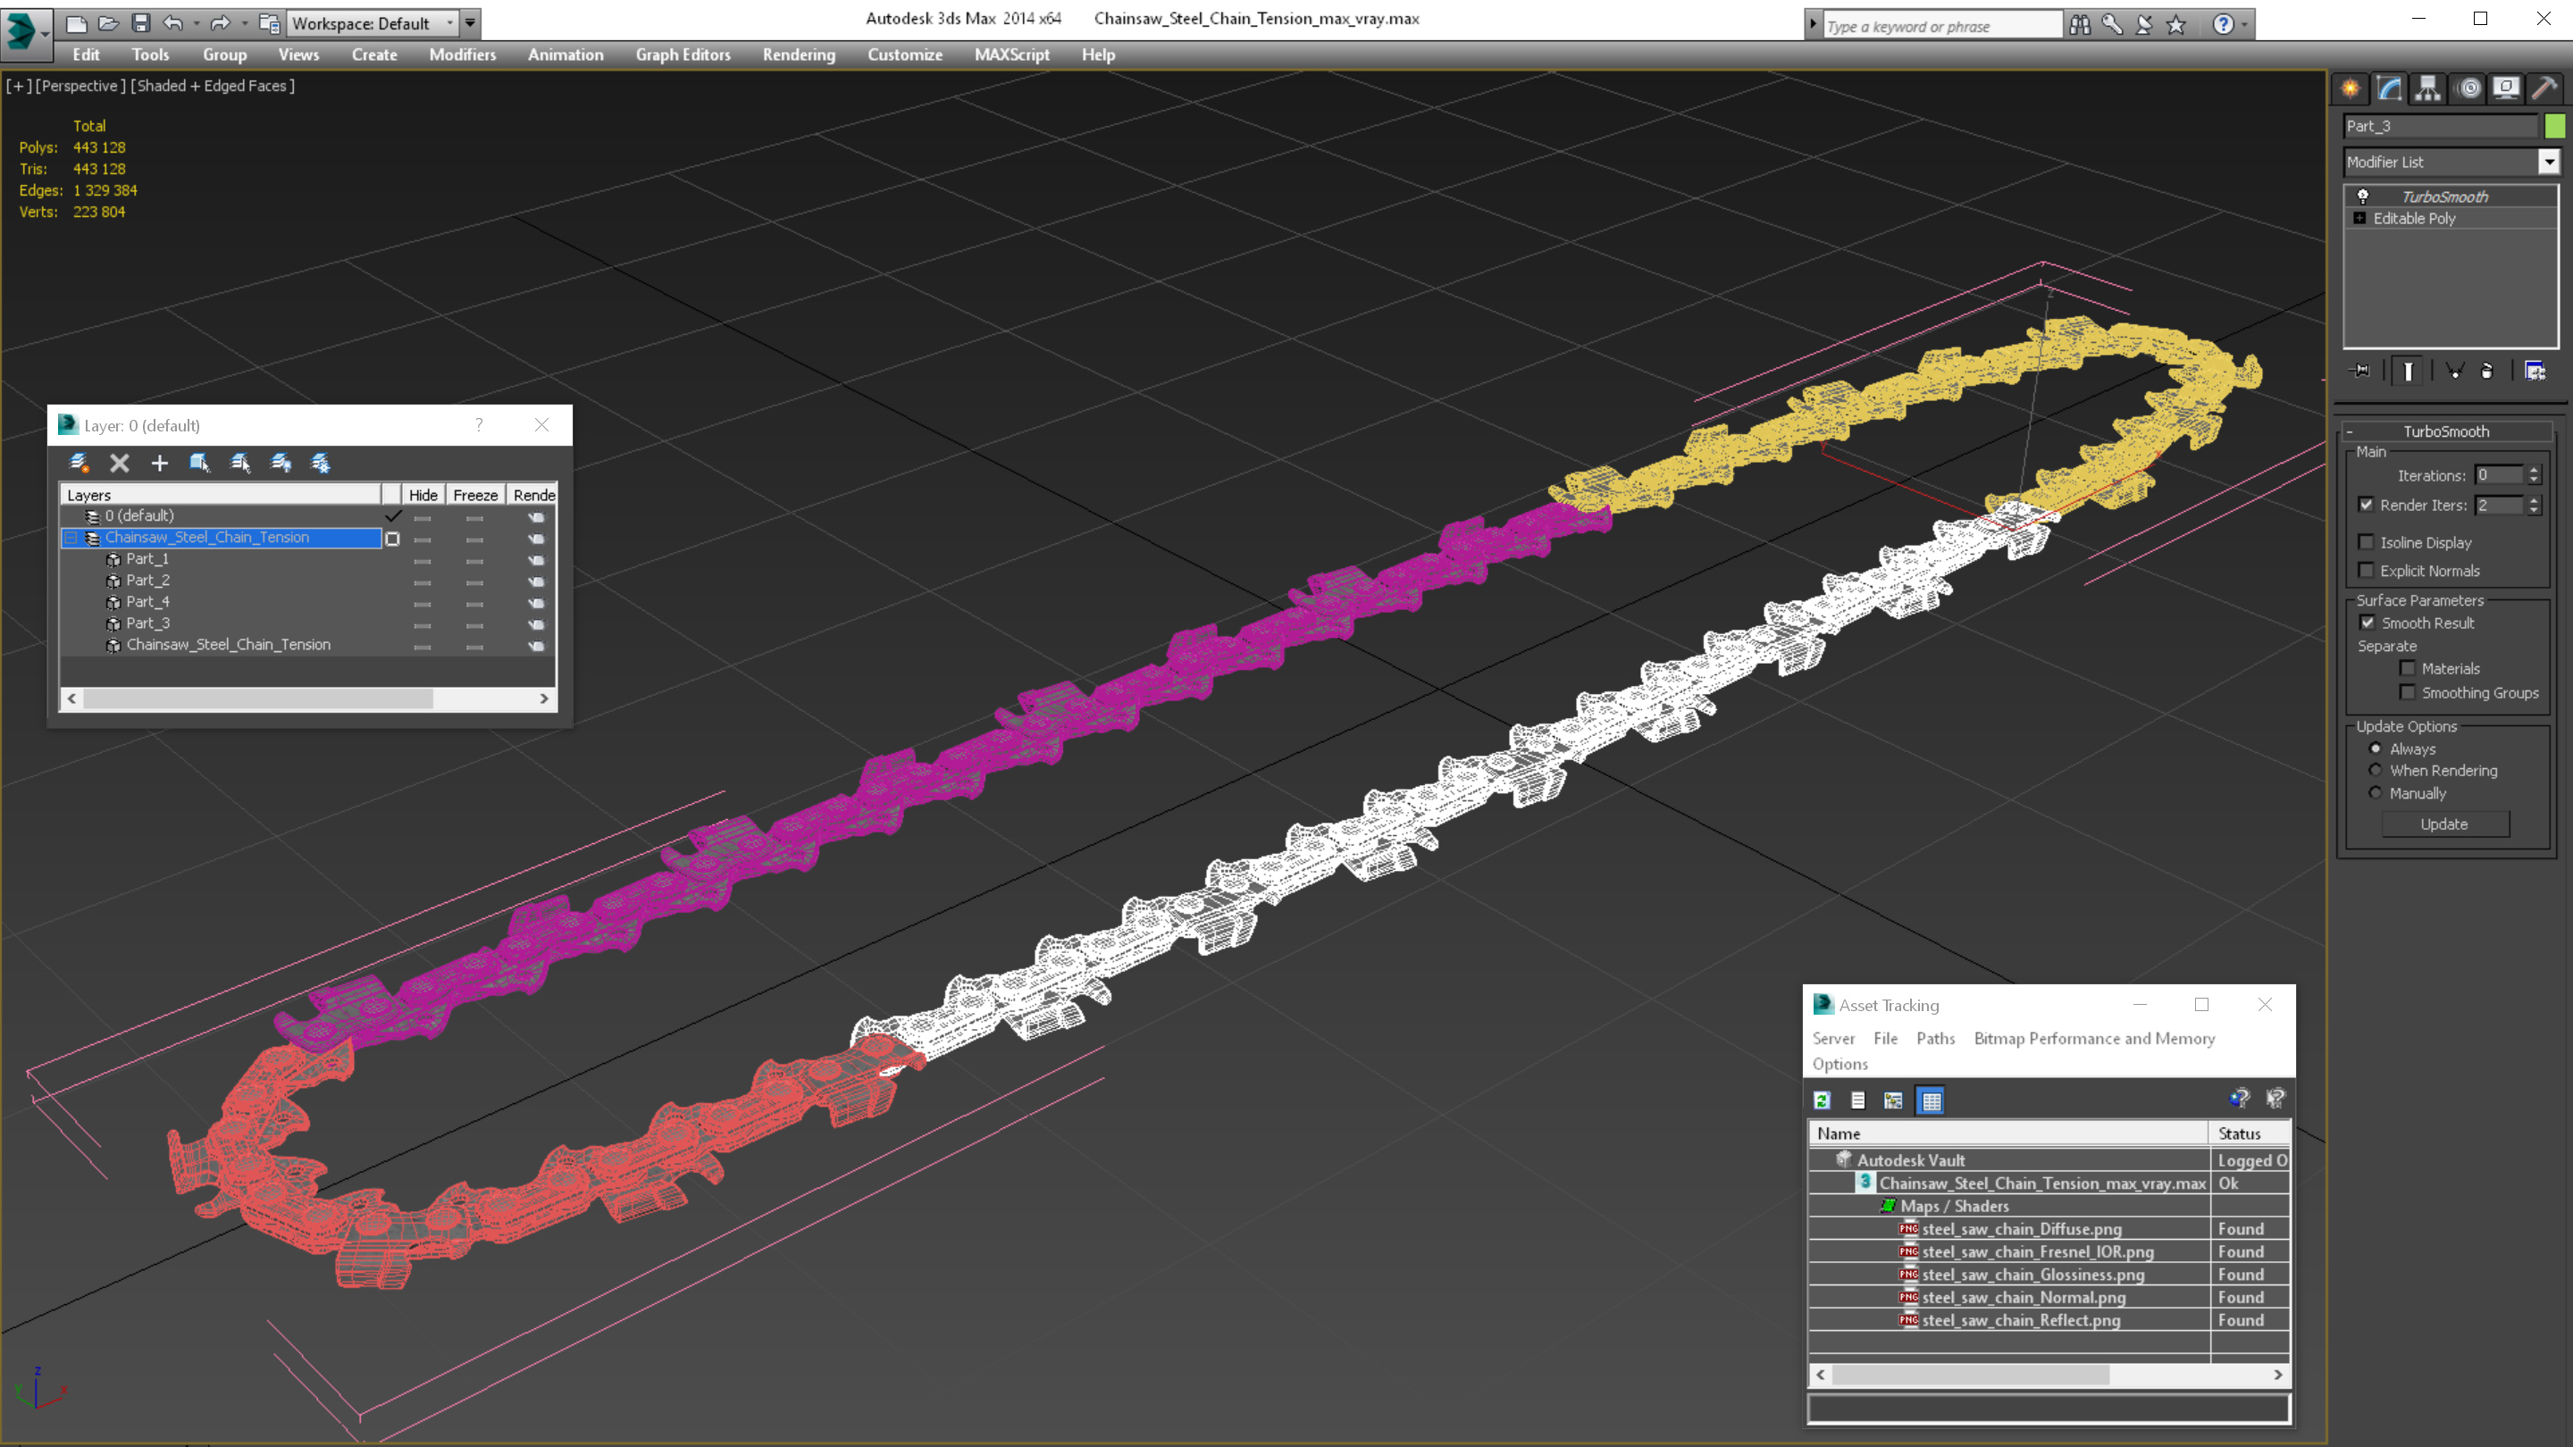
Task: Click Refresh icon in Asset Tracking
Action: point(1822,1100)
